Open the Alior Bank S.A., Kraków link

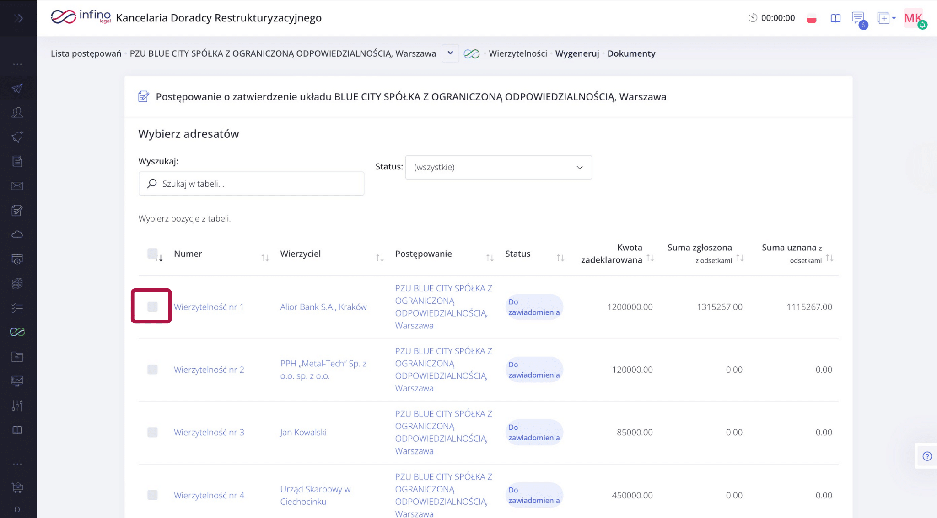pyautogui.click(x=323, y=307)
